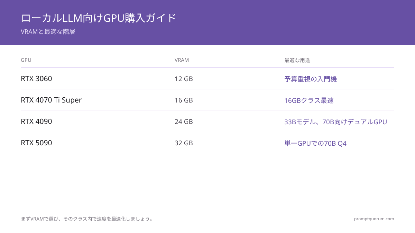Click 単一GPUでの70B Q4 text
The image size is (415, 233).
pyautogui.click(x=315, y=143)
